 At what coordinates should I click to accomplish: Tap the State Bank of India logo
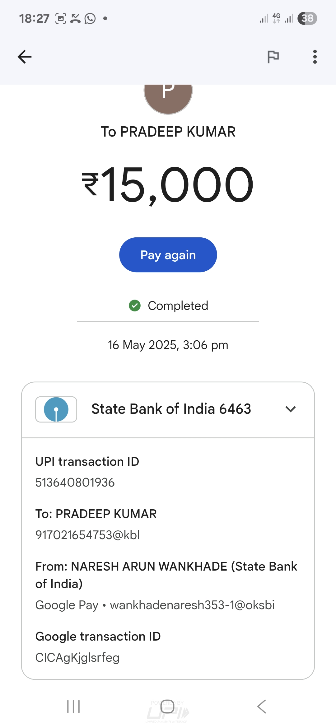click(x=56, y=409)
